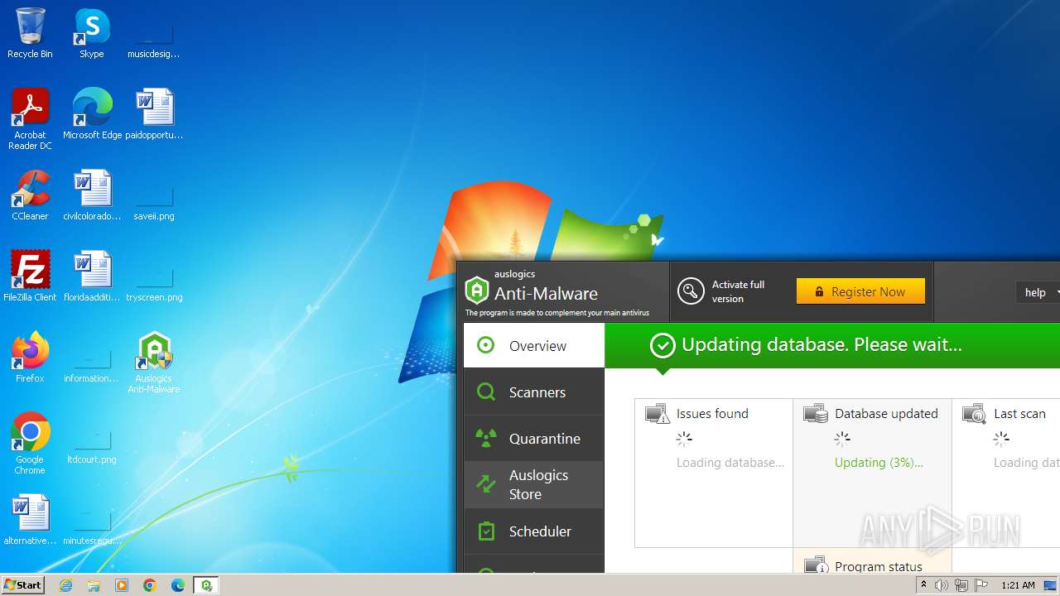Select the paidopportu... Word document
This screenshot has width=1060, height=596.
coord(154,114)
